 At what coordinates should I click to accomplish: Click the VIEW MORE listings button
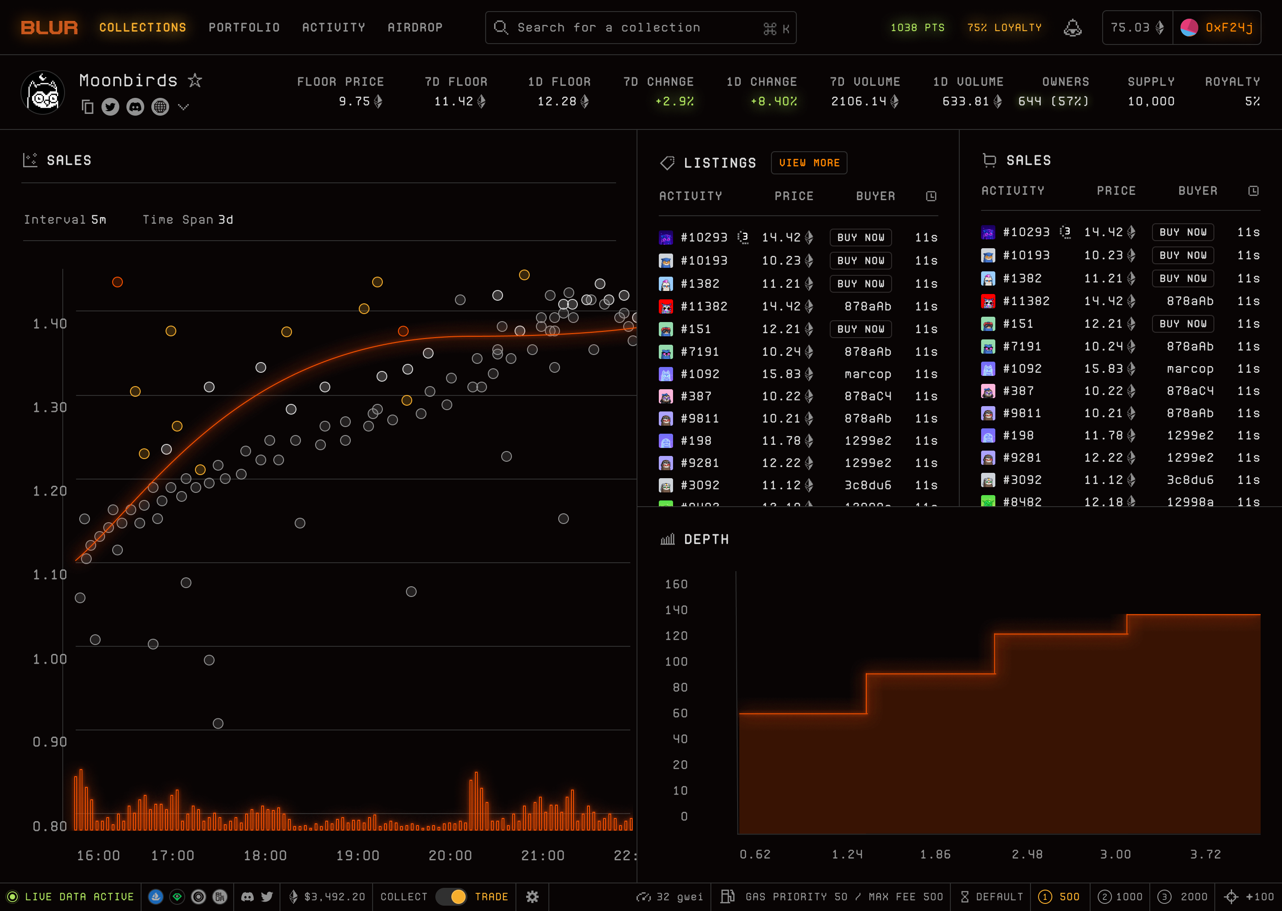pos(809,163)
